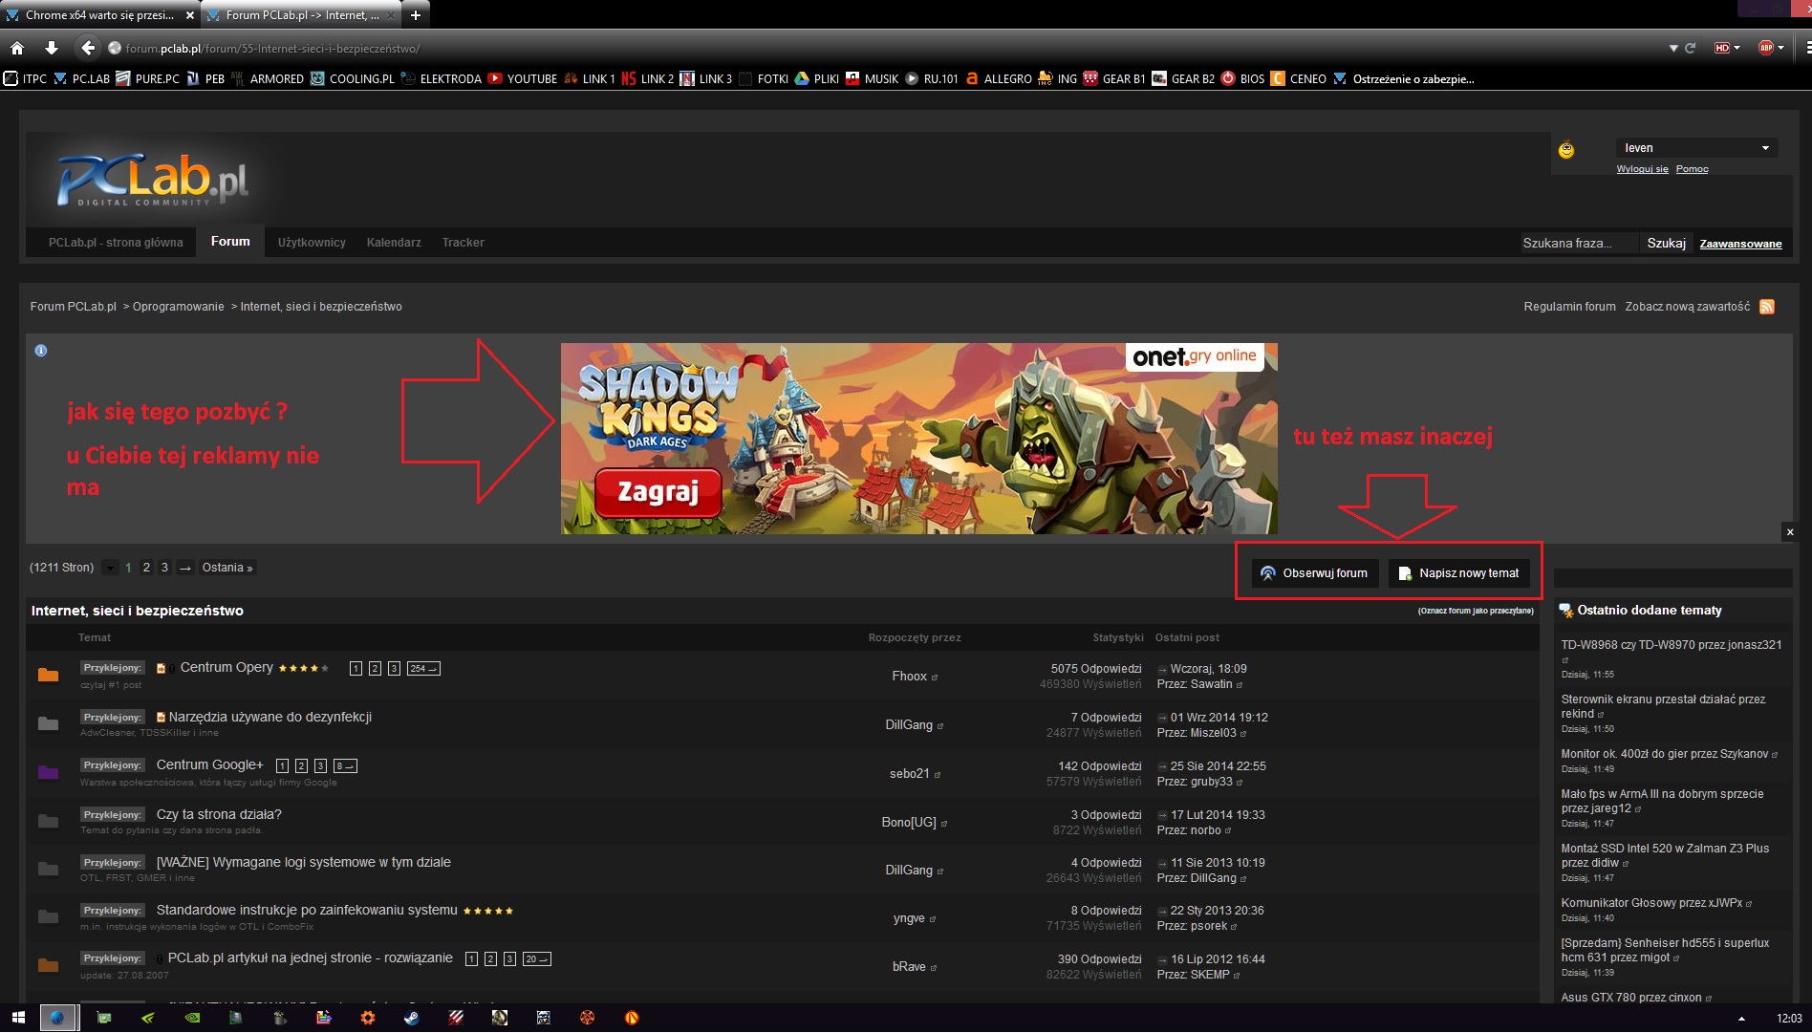This screenshot has width=1812, height=1033.
Task: Open the leven user dropdown
Action: [x=1696, y=148]
